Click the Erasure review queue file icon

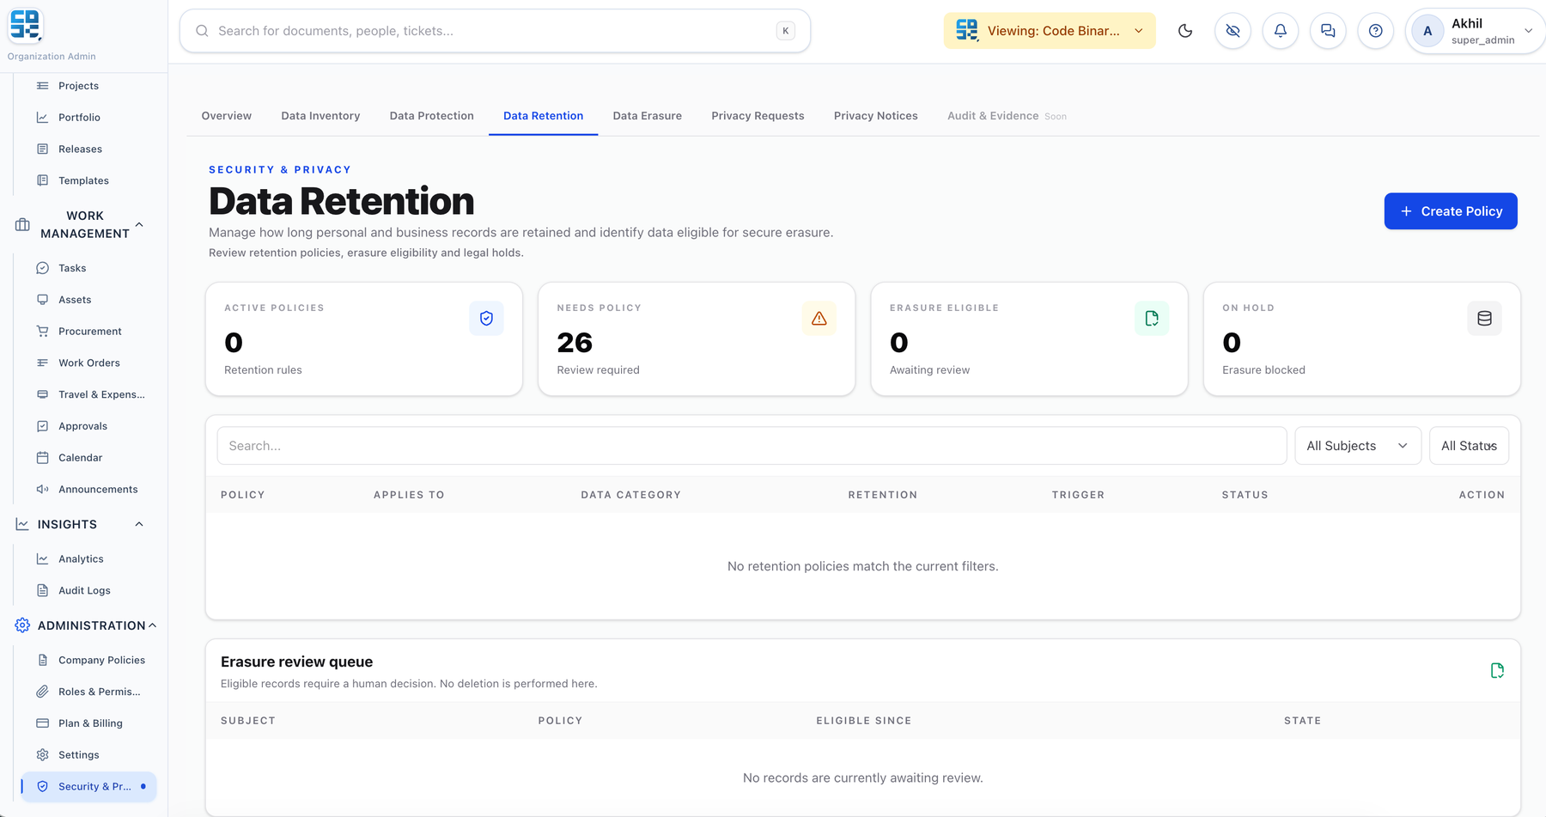[x=1497, y=671]
